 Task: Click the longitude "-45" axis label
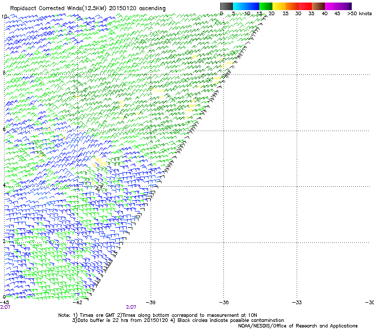tap(5, 303)
